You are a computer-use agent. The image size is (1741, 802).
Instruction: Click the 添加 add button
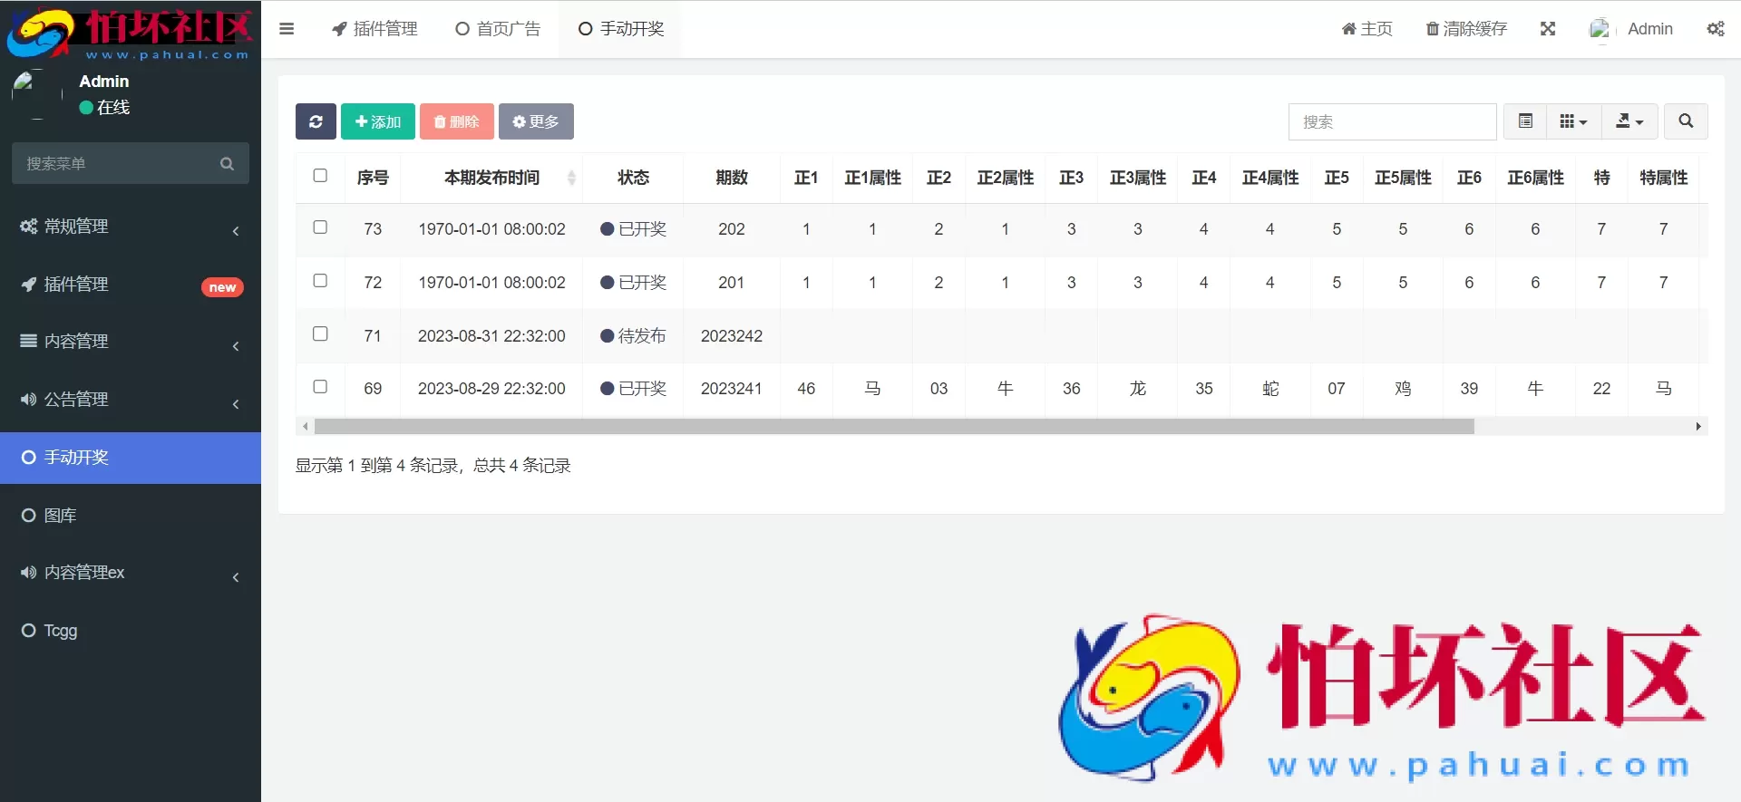tap(378, 121)
